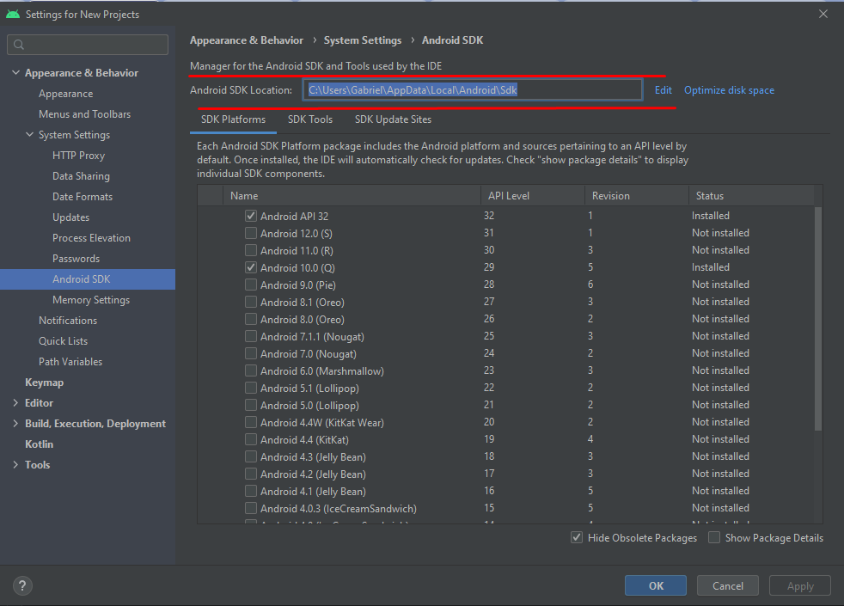Open Updates settings page
The image size is (844, 606).
71,217
